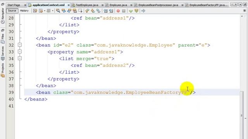Viewport: 248px width, 139px height.
Task: Click the maximize editor window icon
Action: tap(245, 5)
